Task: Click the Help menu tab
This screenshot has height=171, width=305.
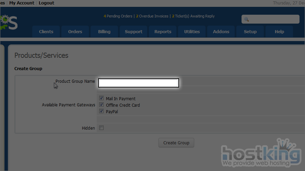Action: click(279, 31)
